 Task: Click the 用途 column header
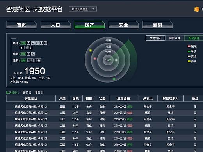click(x=89, y=99)
